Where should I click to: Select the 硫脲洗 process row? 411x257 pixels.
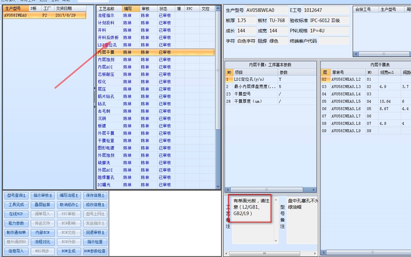coord(156,163)
